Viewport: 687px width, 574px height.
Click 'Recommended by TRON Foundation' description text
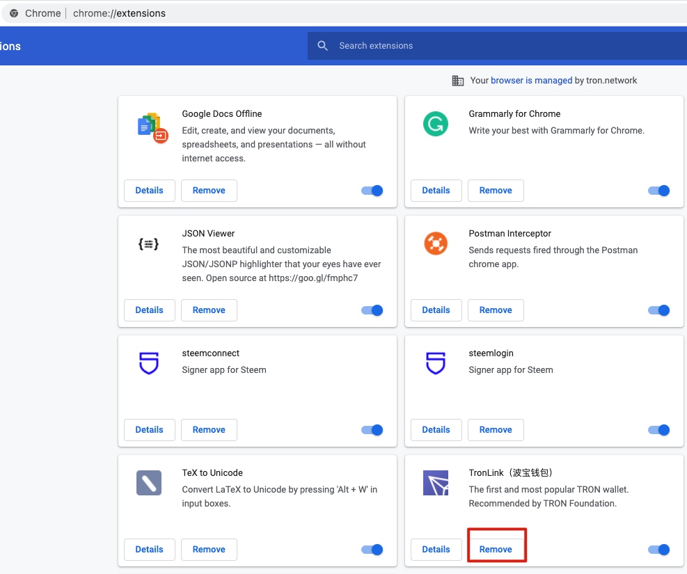[542, 504]
